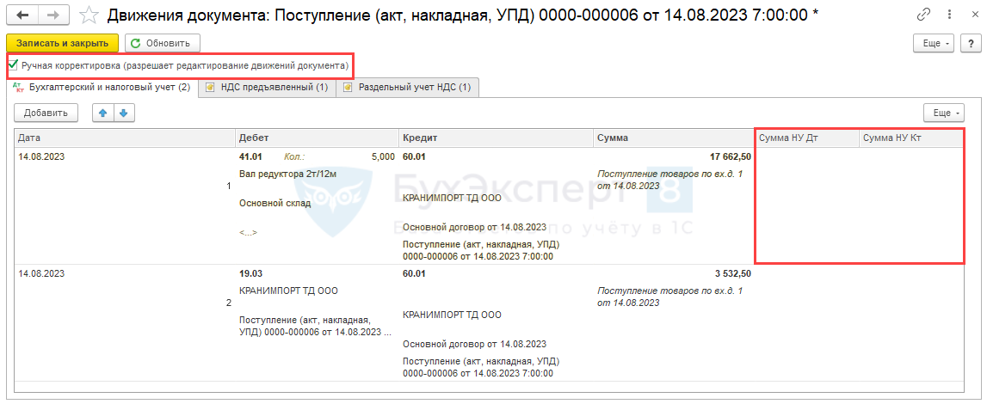987x404 pixels.
Task: Click the Кредит column header
Action: pos(496,138)
